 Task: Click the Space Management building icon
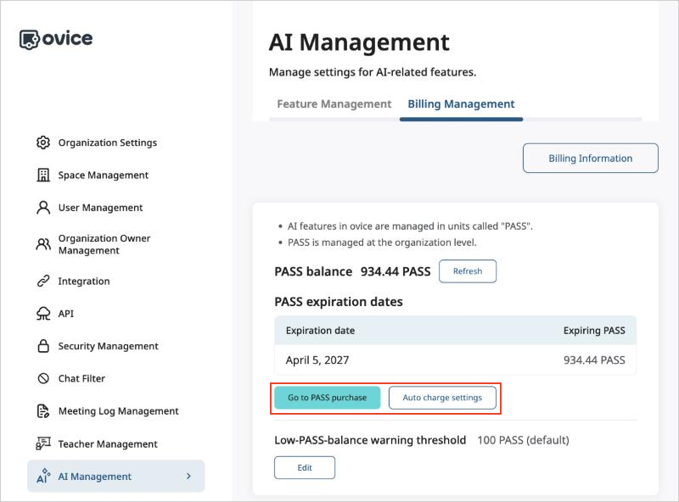point(43,175)
